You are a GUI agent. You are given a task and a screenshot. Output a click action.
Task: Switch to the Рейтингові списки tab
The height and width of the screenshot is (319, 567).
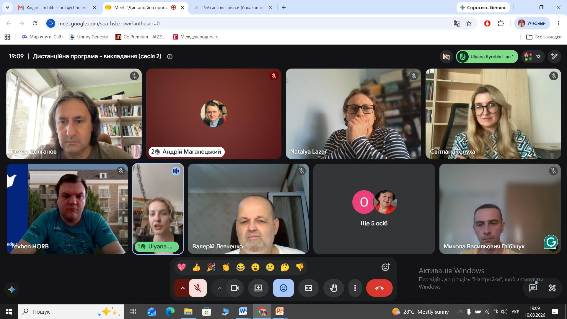(x=233, y=7)
